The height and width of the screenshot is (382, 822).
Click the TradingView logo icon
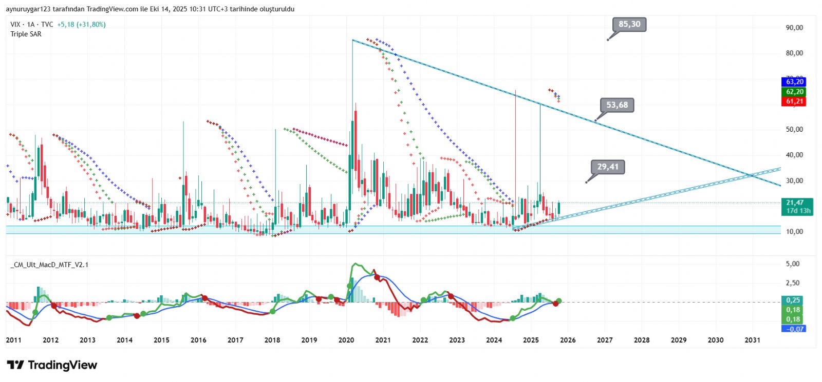15,365
